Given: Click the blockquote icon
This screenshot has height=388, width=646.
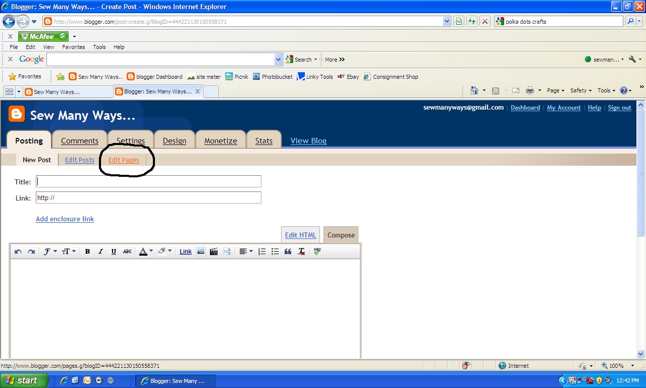Looking at the screenshot, I should click(x=288, y=252).
